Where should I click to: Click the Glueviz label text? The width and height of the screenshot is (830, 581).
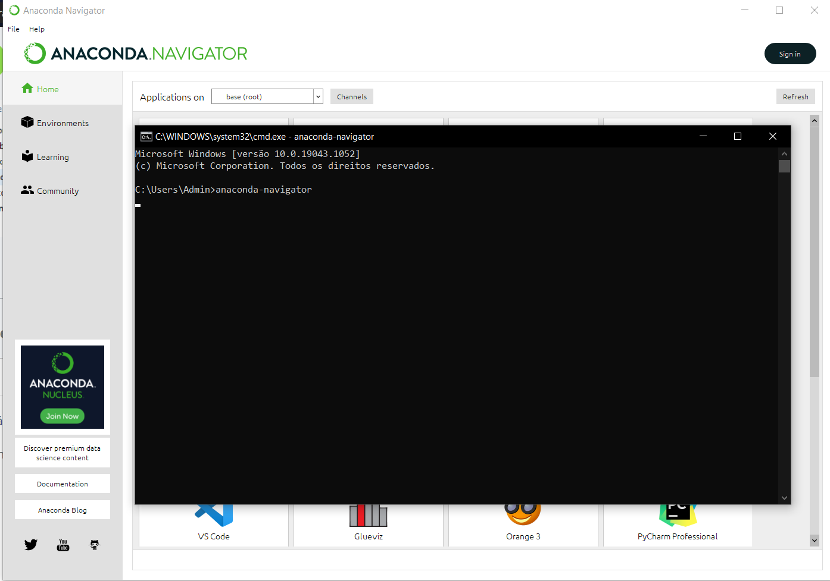(369, 536)
